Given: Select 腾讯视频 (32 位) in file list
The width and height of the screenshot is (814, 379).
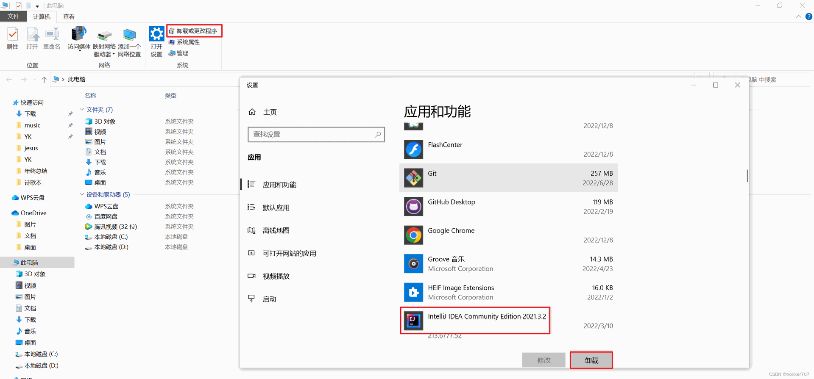Looking at the screenshot, I should point(111,227).
